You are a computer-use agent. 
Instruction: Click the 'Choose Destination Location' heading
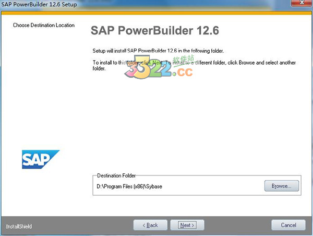44,25
